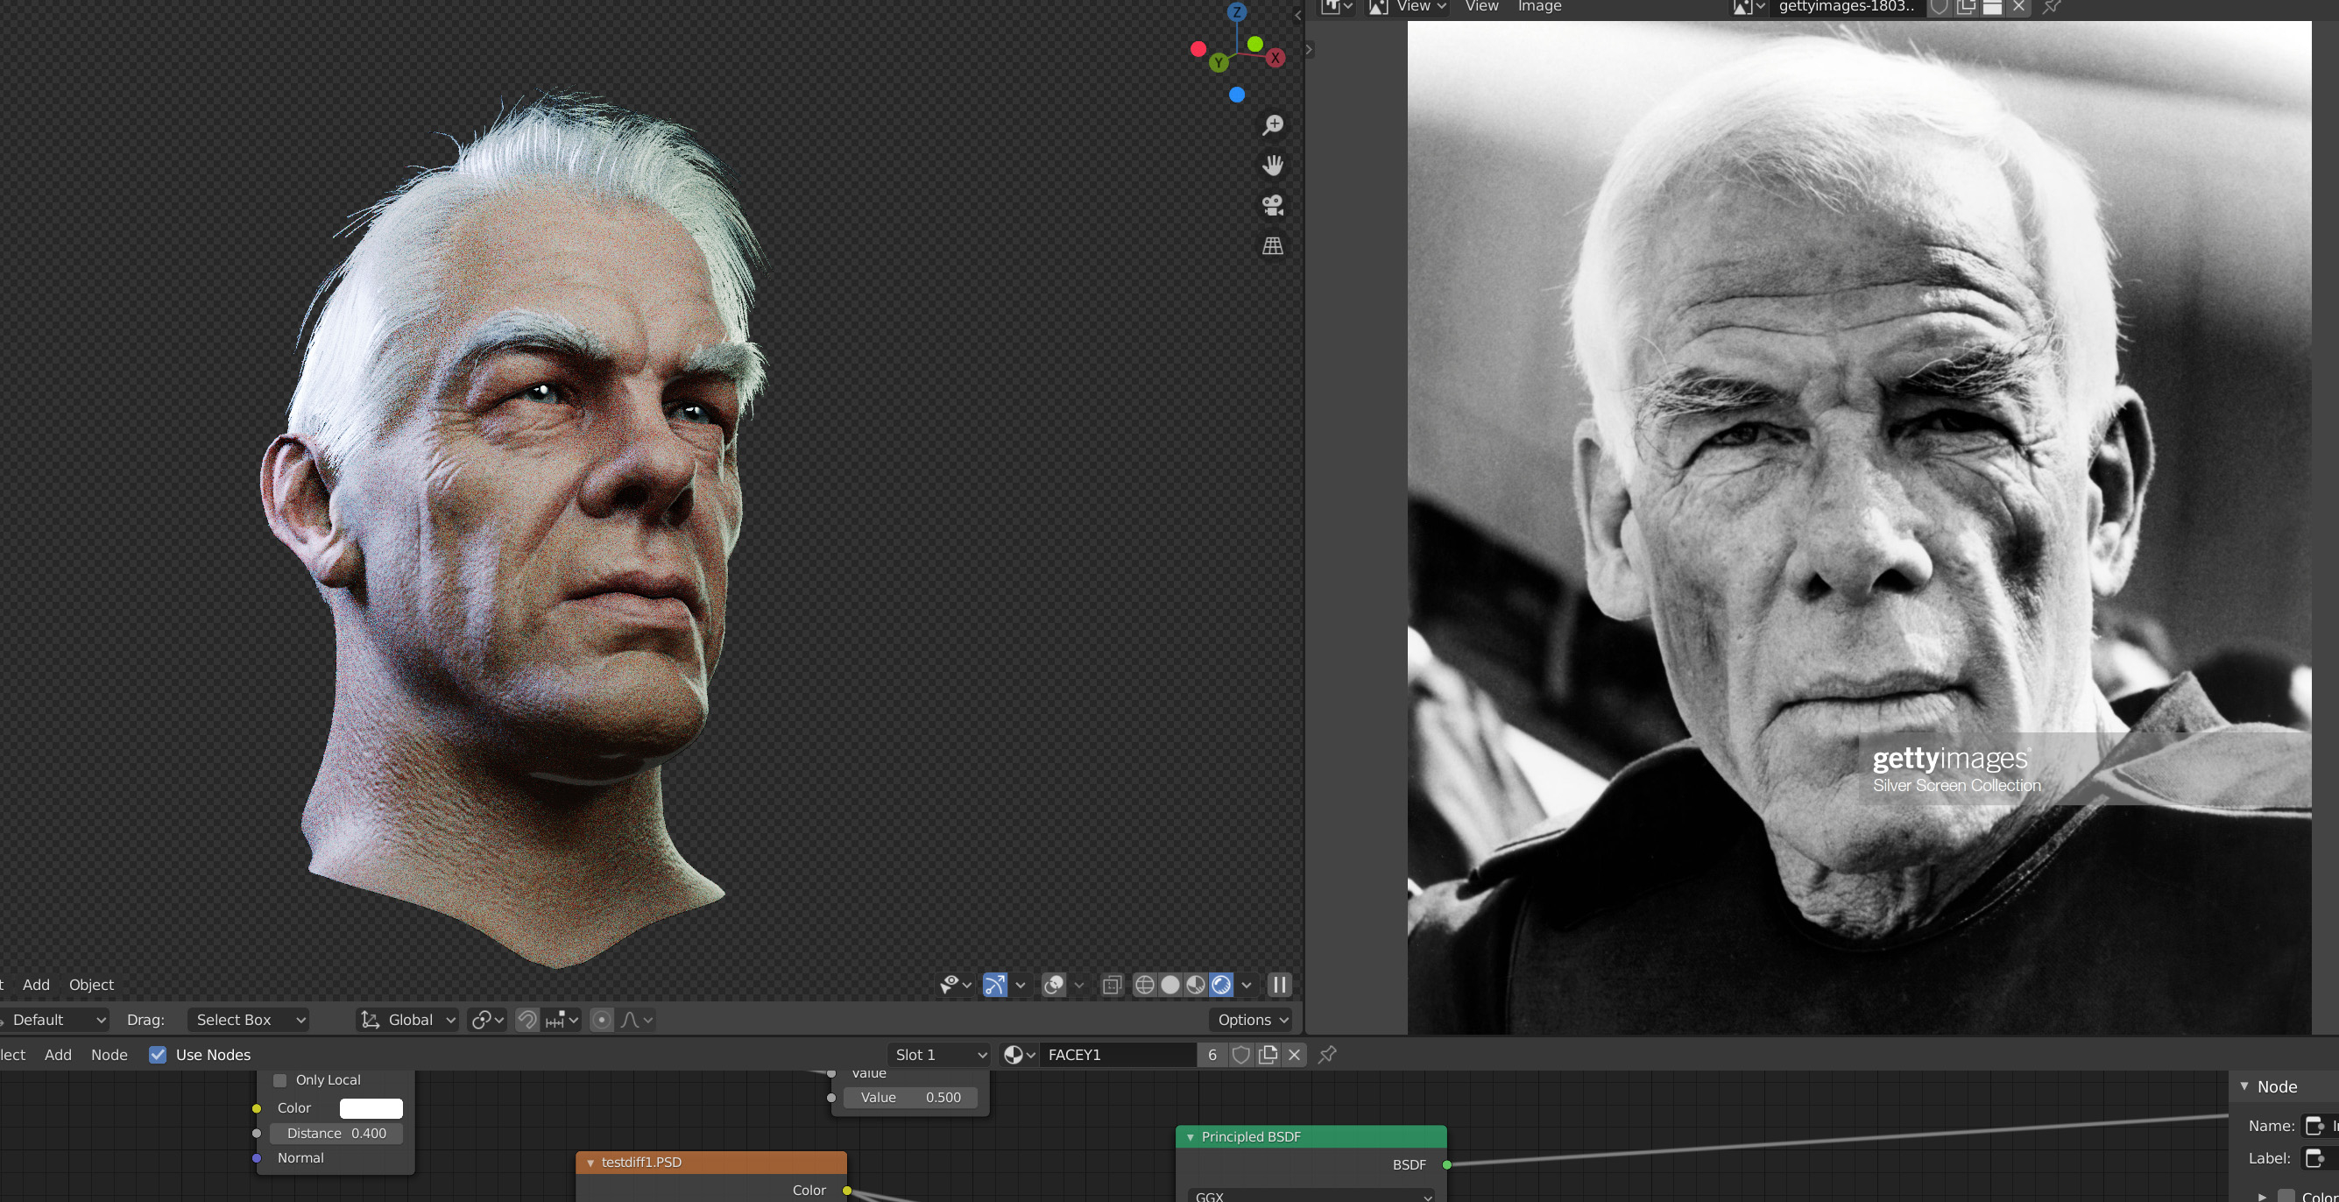This screenshot has width=2339, height=1202.
Task: Click the pan view hand gizmo
Action: coord(1272,166)
